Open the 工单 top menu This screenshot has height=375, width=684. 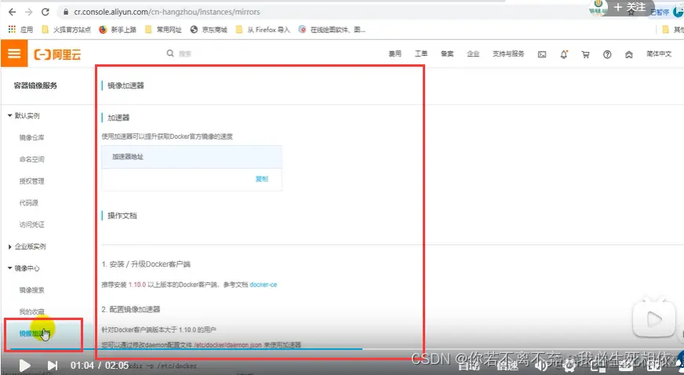coord(421,53)
